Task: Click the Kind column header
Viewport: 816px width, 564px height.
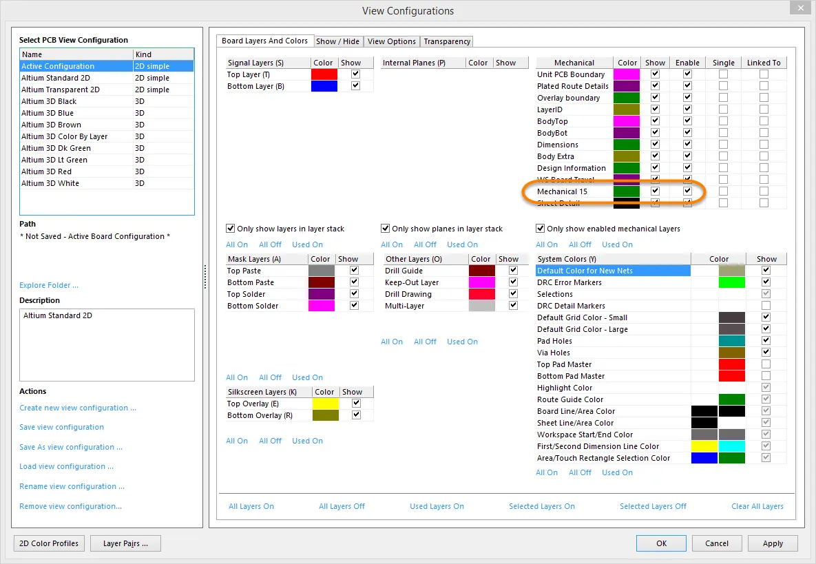Action: point(163,54)
